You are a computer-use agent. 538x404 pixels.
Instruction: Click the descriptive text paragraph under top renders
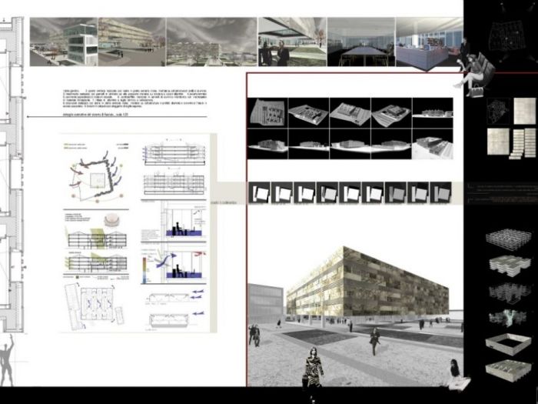[134, 99]
